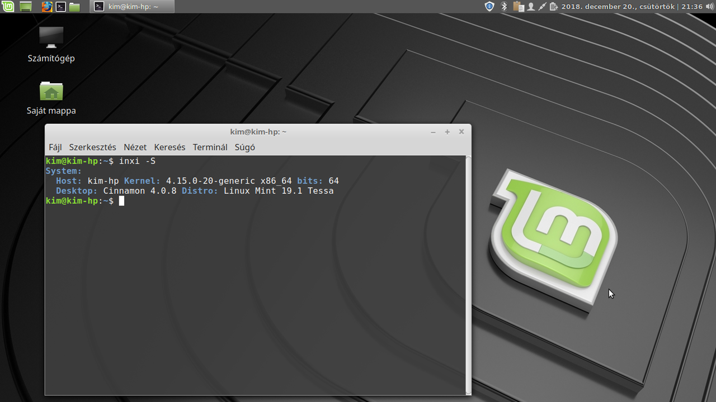
Task: Minimize the terminal window
Action: (x=433, y=132)
